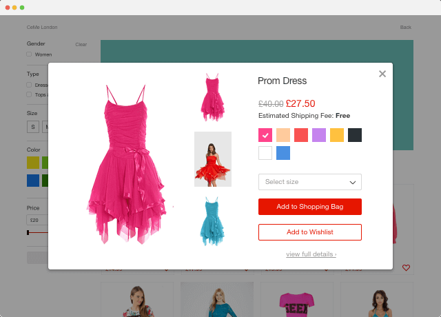Screen dimensions: 441x317
Task: Show the pink dress thumbnail
Action: (213, 97)
